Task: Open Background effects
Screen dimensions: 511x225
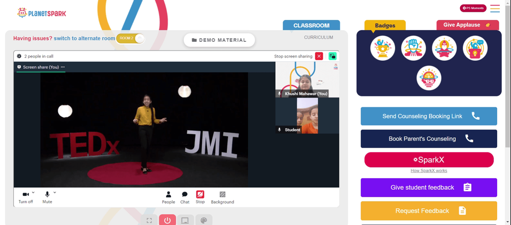Action: point(222,197)
